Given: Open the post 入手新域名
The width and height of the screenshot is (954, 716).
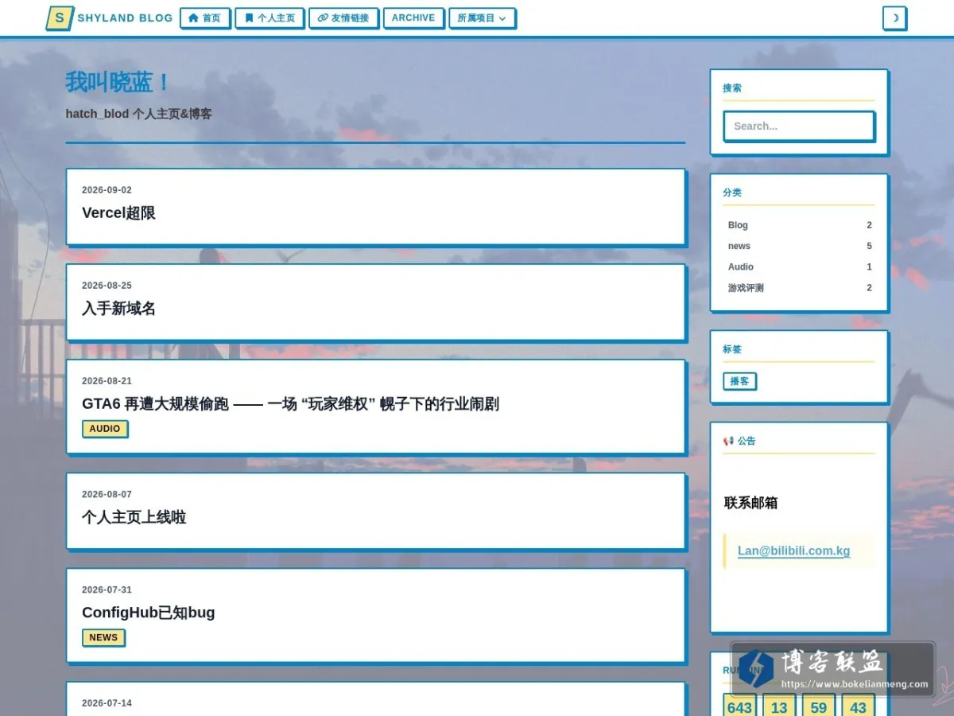Looking at the screenshot, I should pos(118,309).
